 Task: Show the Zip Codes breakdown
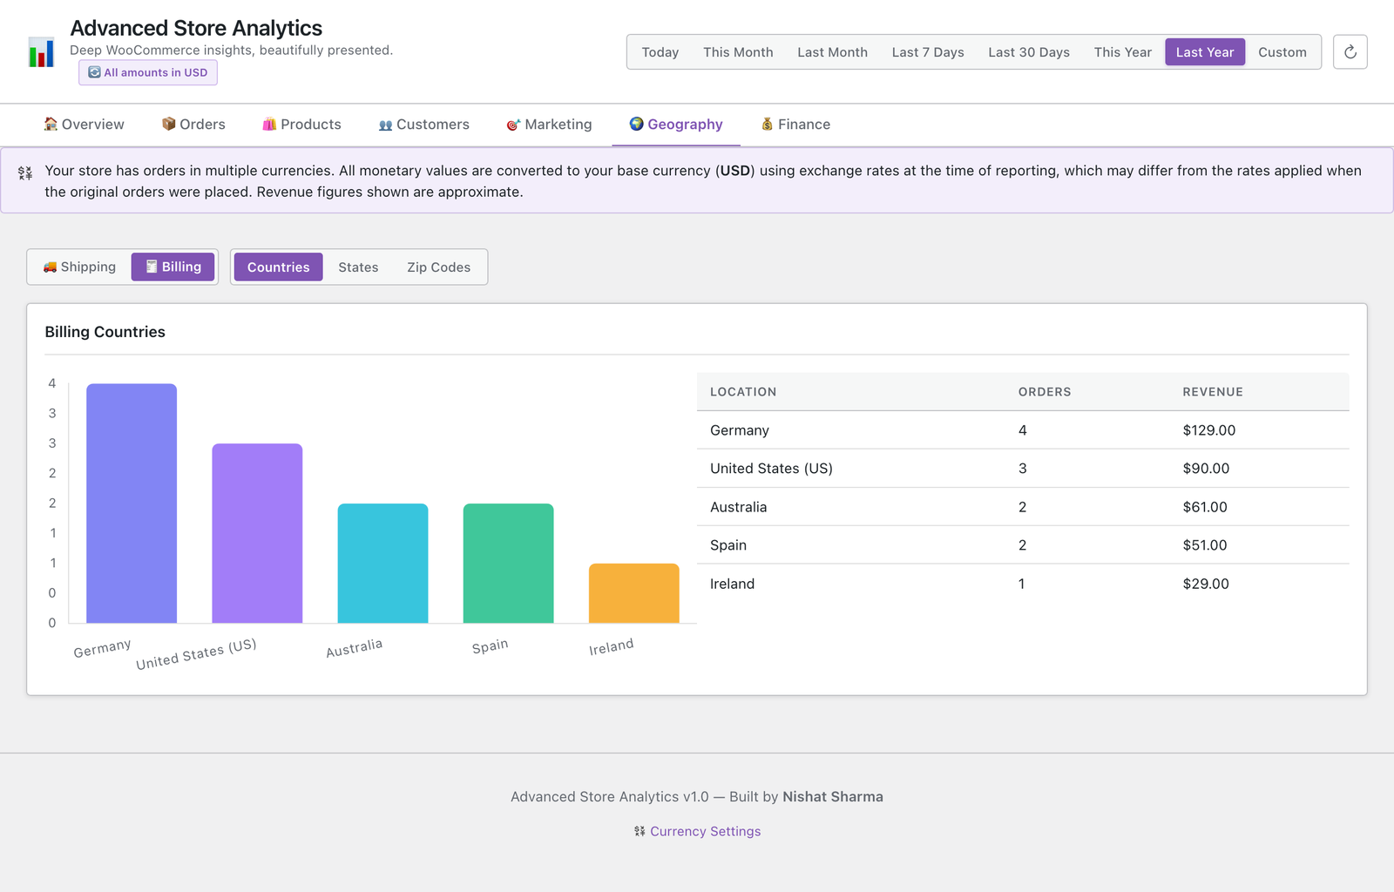(x=439, y=267)
